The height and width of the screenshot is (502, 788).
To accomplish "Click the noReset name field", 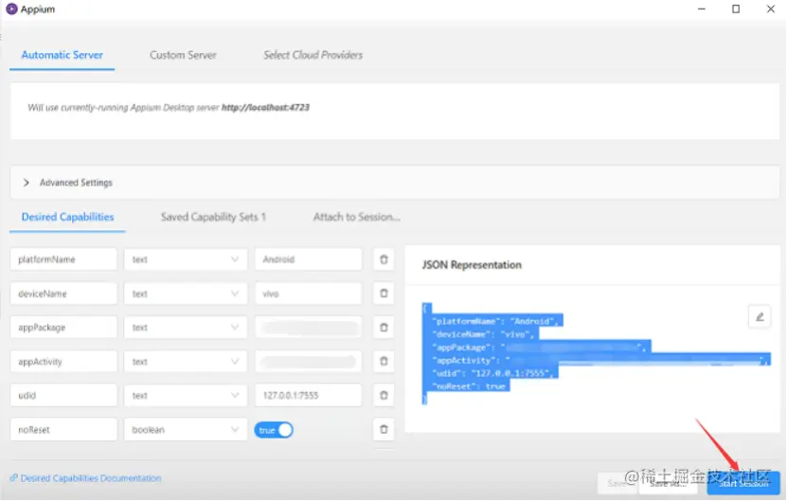I will pos(63,430).
